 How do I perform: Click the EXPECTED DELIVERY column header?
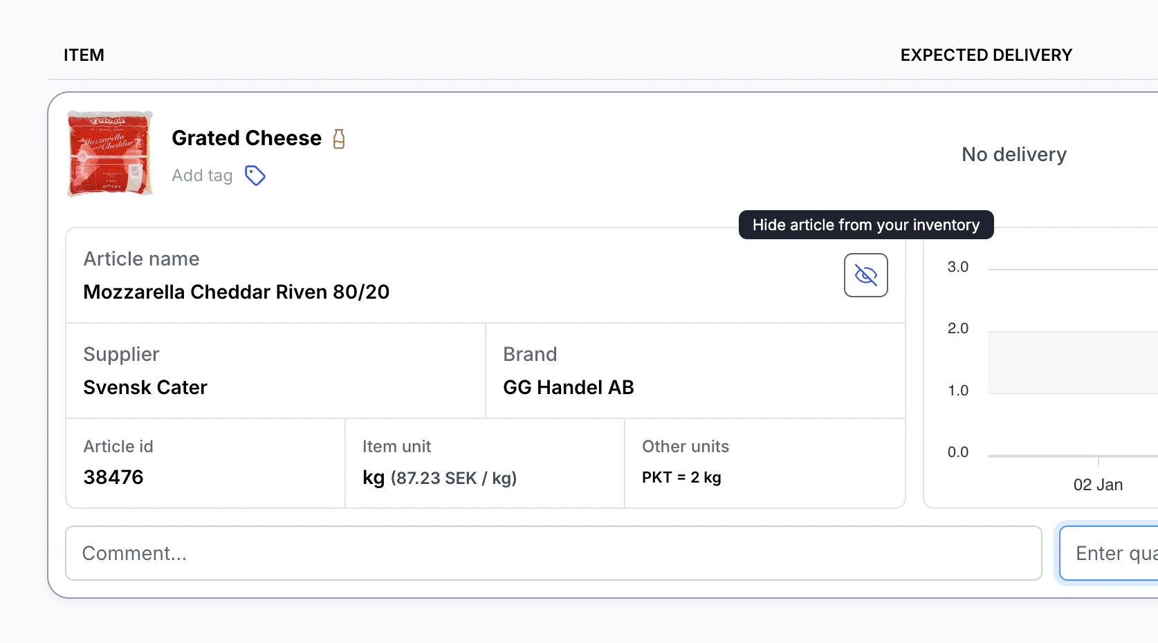click(986, 55)
